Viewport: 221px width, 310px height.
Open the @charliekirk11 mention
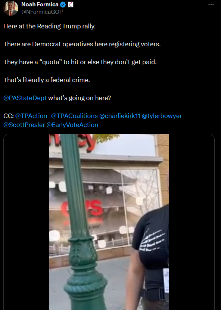click(119, 116)
